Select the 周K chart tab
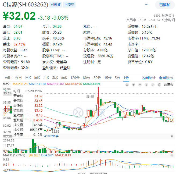The height and width of the screenshot is (174, 180). (x=37, y=78)
